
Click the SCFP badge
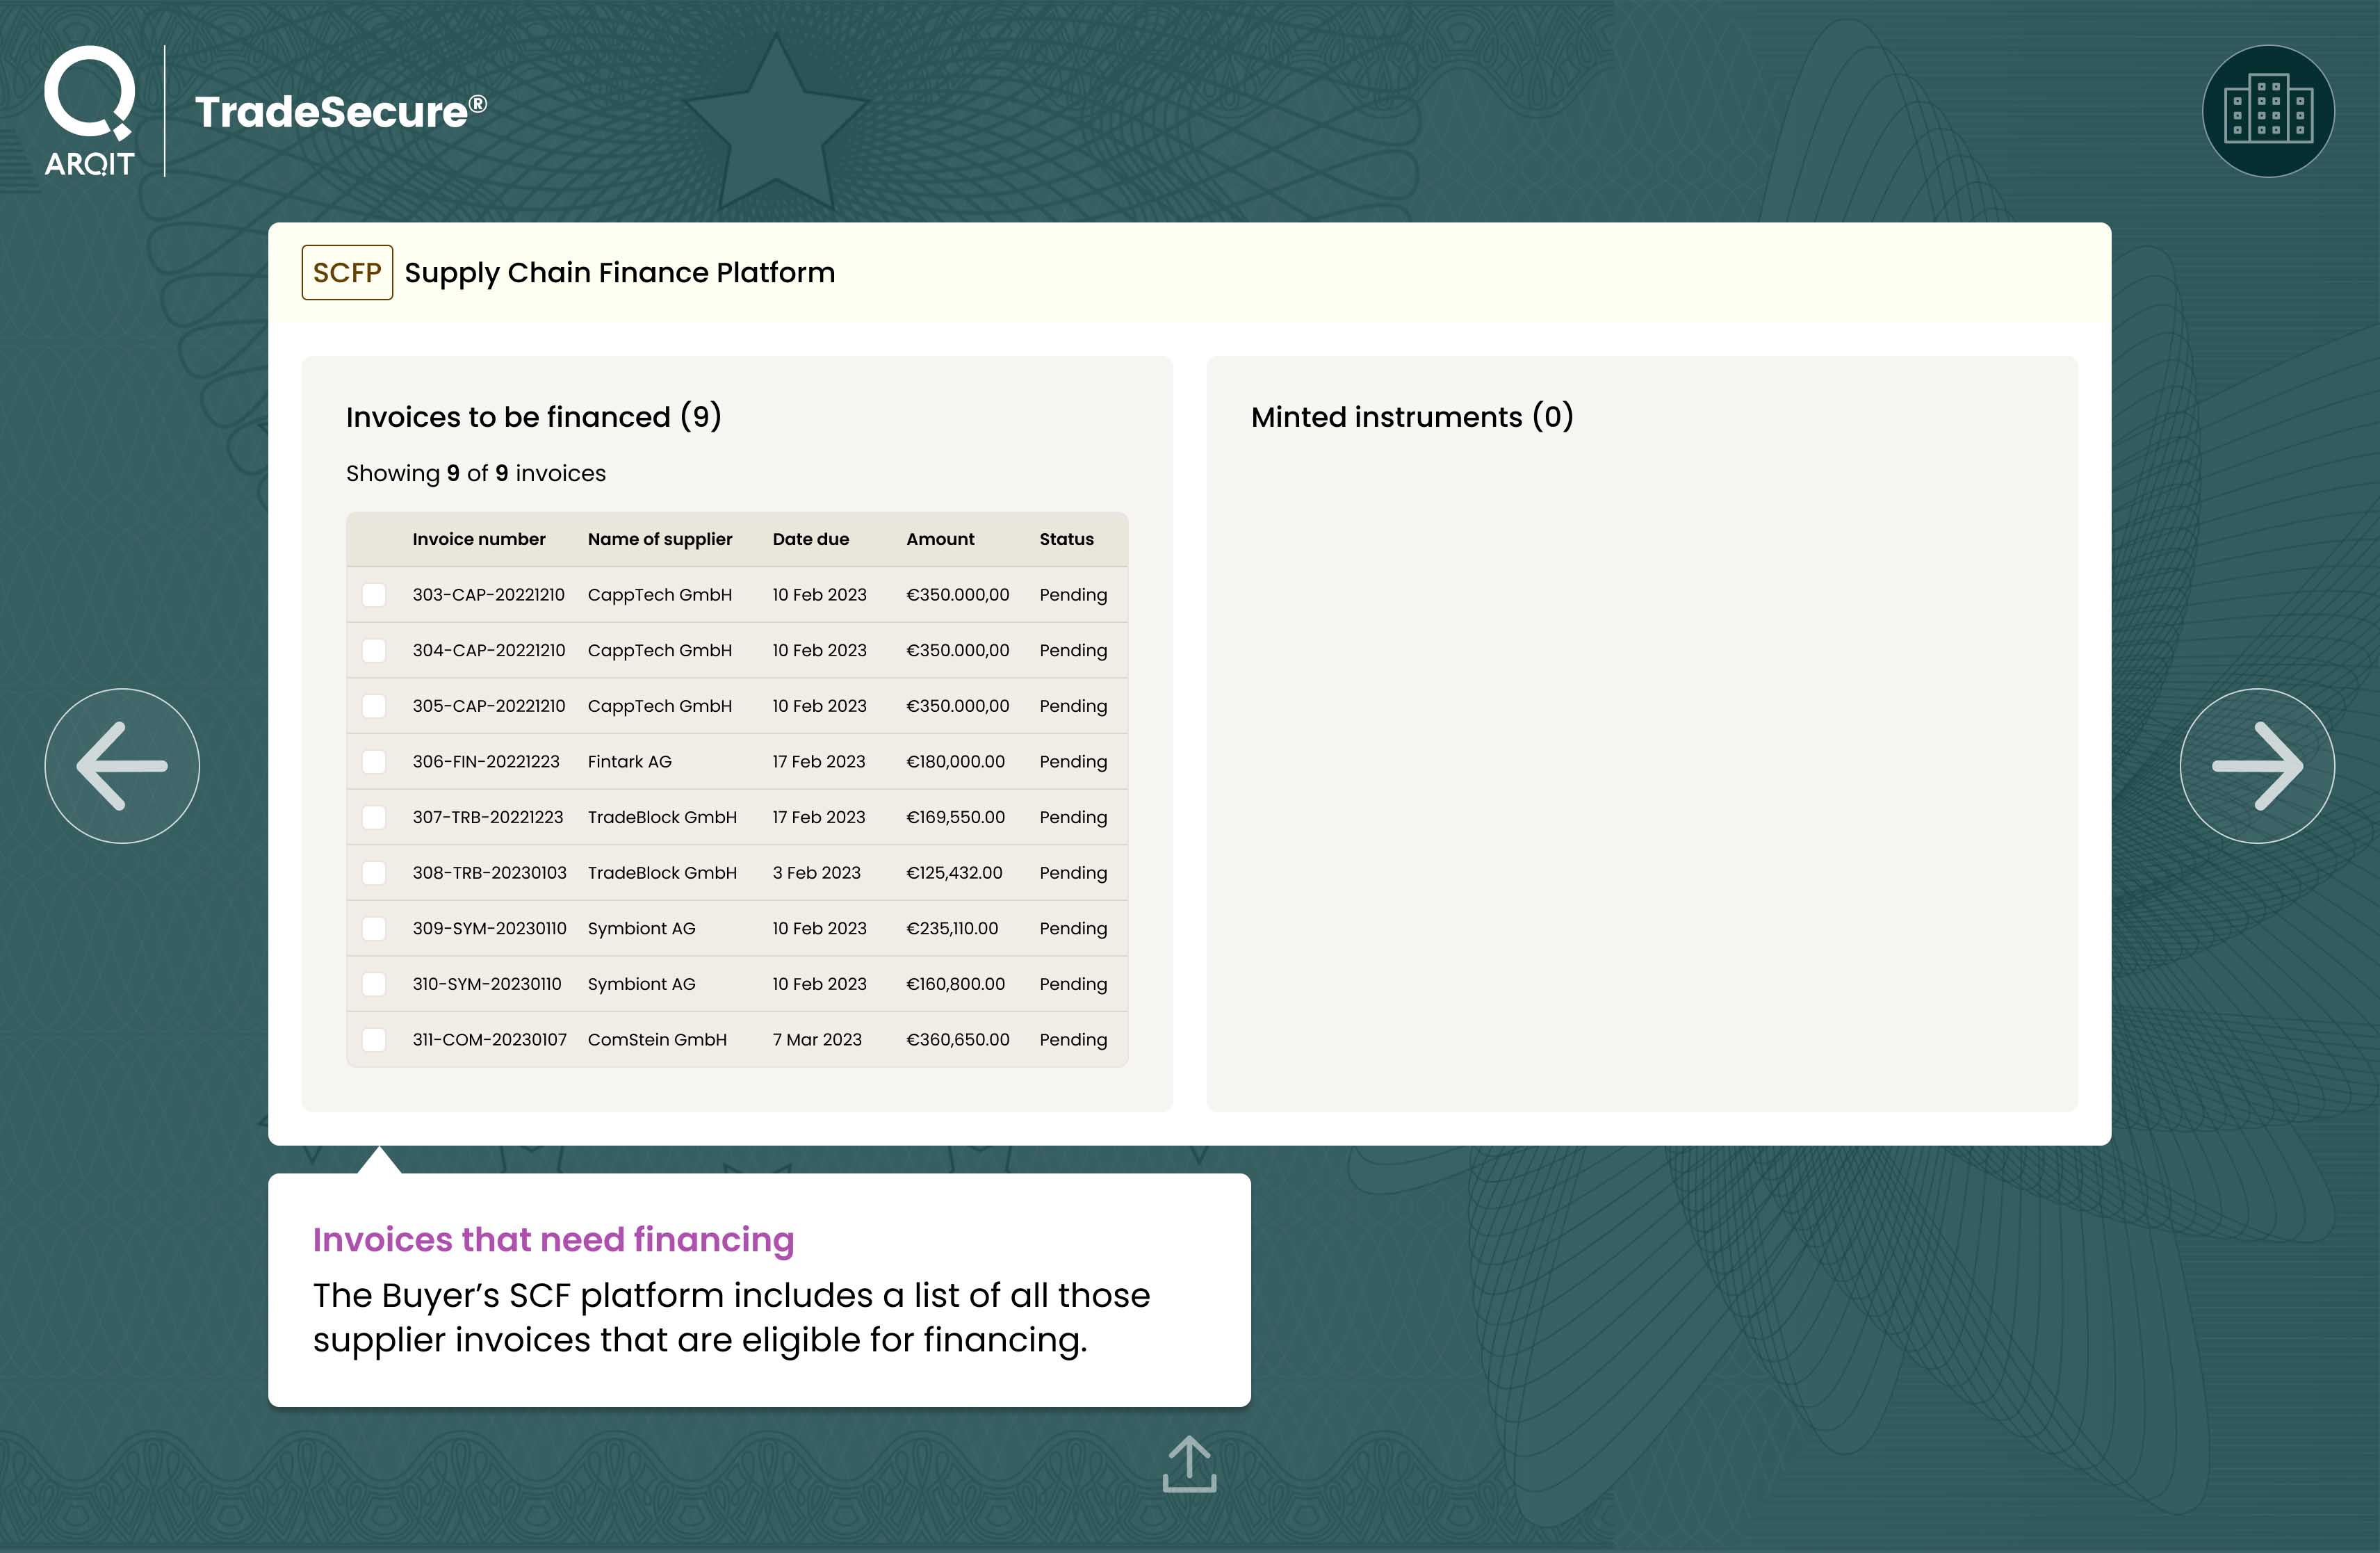click(x=347, y=272)
